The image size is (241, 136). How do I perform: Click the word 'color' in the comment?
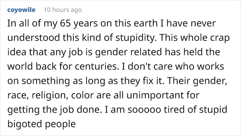coord(82,96)
